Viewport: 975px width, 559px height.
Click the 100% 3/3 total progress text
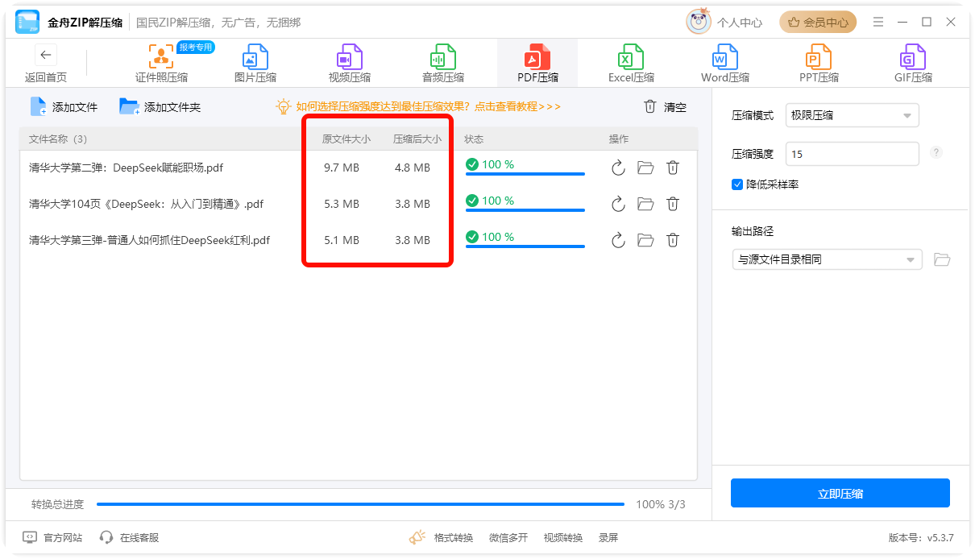pyautogui.click(x=661, y=504)
